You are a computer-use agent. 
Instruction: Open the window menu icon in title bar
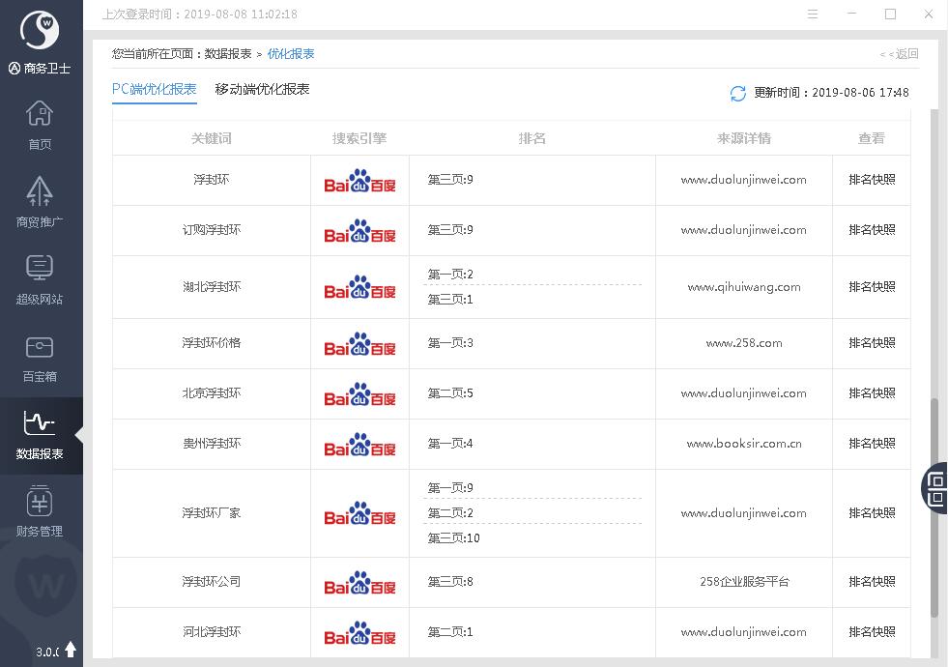(x=813, y=14)
